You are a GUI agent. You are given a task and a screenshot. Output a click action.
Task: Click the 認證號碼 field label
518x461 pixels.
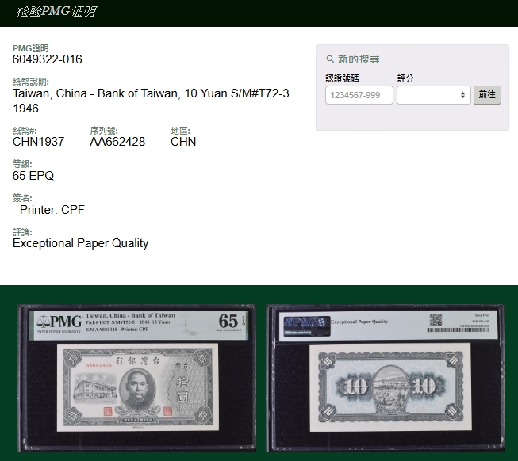point(342,78)
